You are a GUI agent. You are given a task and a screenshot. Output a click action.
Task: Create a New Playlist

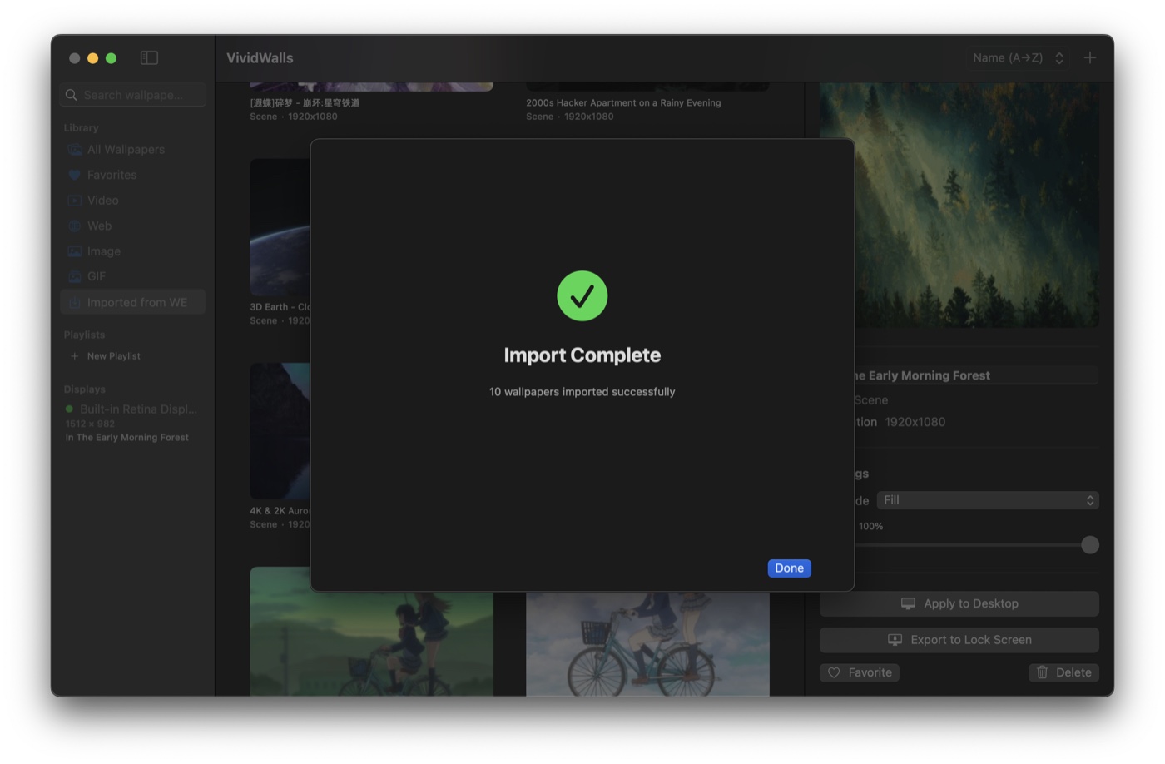point(106,356)
